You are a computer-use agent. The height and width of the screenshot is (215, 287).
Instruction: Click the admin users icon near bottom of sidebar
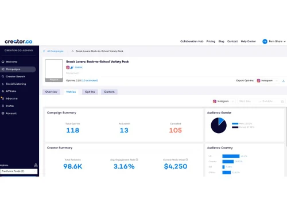pyautogui.click(x=36, y=165)
